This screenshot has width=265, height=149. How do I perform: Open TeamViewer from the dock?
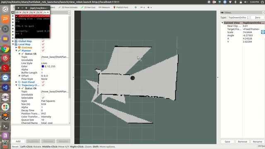[x=5, y=78]
